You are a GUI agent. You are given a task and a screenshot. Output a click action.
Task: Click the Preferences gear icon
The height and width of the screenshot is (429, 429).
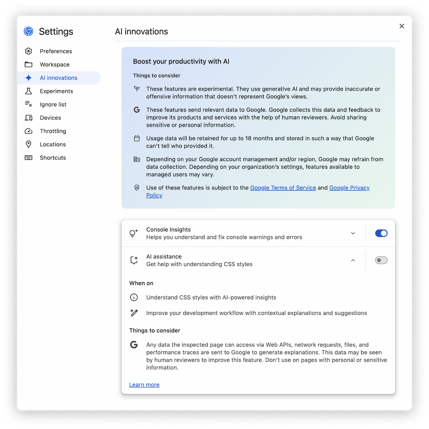pyautogui.click(x=28, y=51)
